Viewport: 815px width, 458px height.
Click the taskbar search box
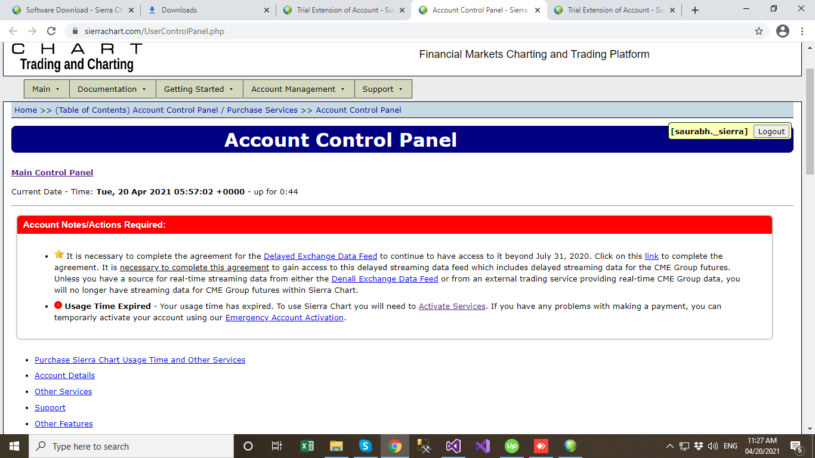pos(131,446)
